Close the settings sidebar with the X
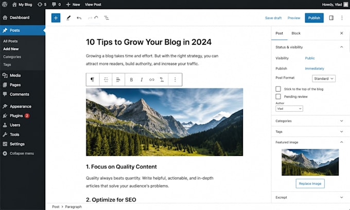The width and height of the screenshot is (350, 210). (x=342, y=33)
